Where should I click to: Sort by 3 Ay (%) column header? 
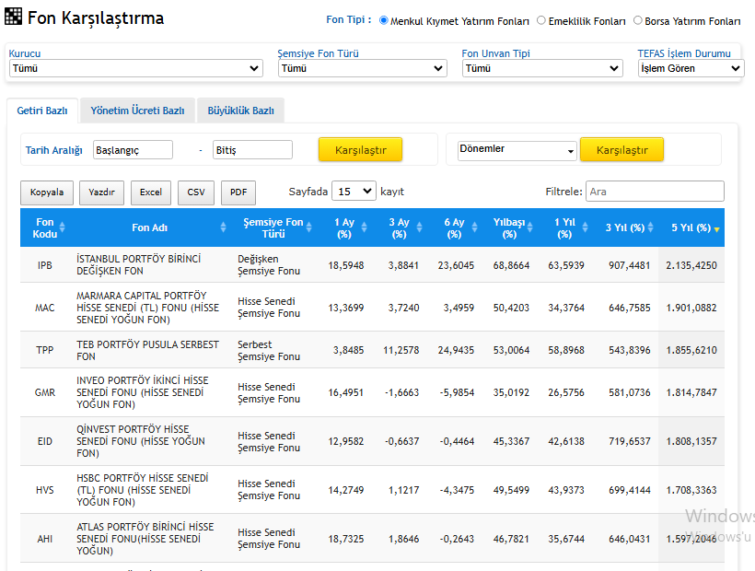coord(399,227)
